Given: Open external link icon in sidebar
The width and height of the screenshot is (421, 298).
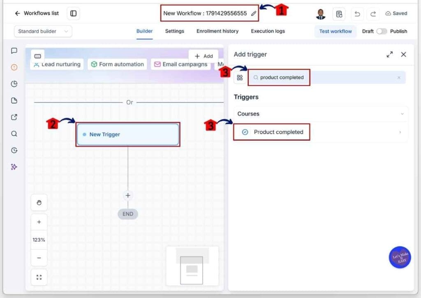Looking at the screenshot, I should click(x=14, y=117).
